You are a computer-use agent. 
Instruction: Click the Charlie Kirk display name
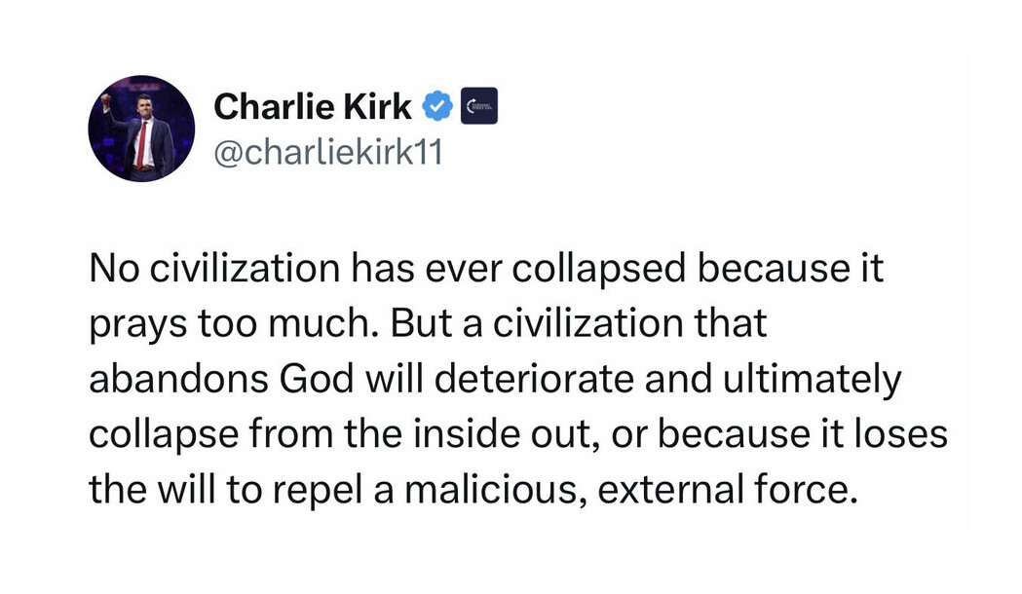pos(312,106)
